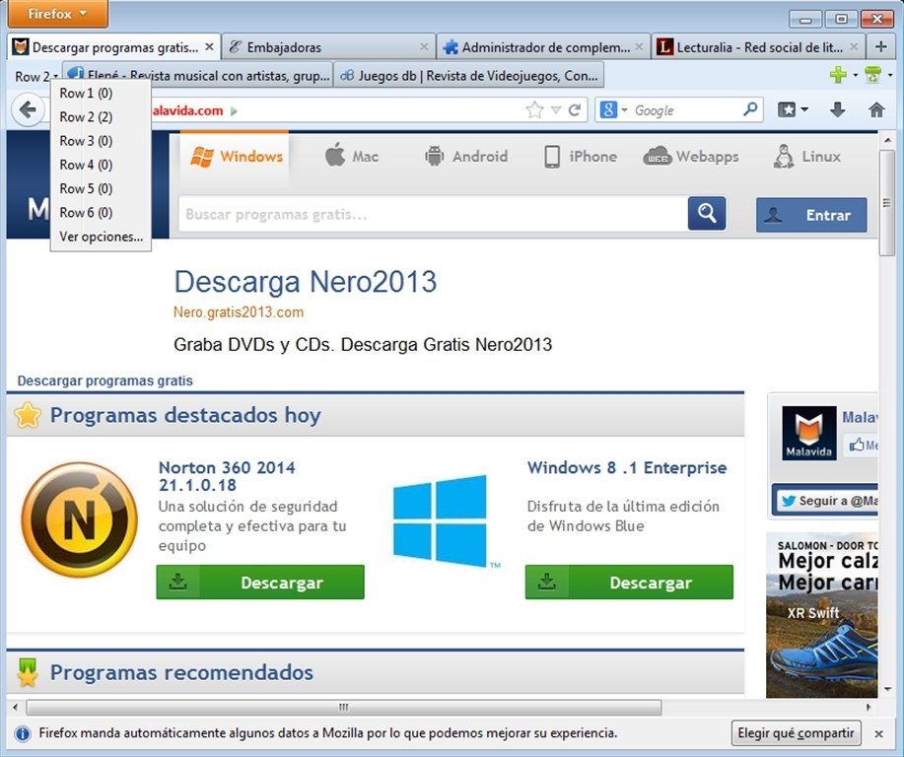This screenshot has width=904, height=757.
Task: Open the search engine dropdown arrow
Action: [624, 109]
